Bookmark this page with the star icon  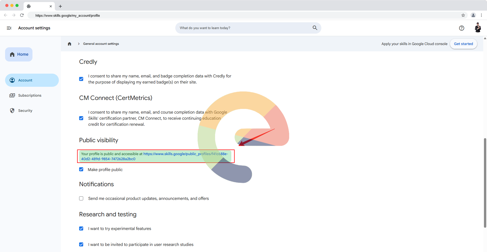[463, 15]
